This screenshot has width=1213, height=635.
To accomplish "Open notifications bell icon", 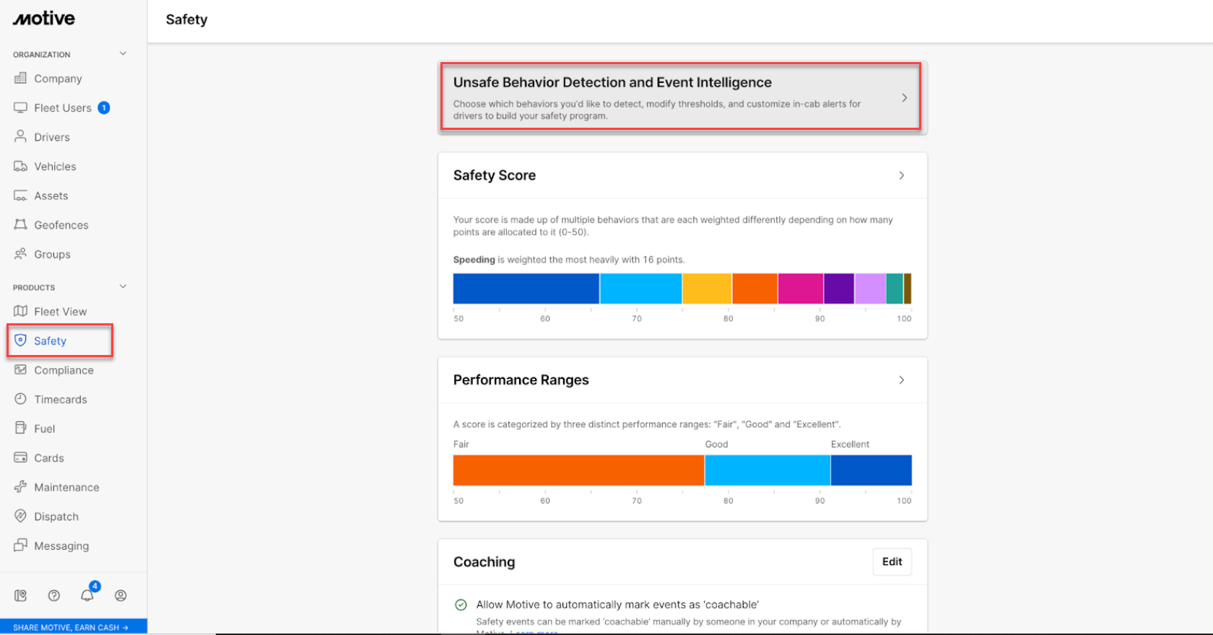I will tap(87, 595).
